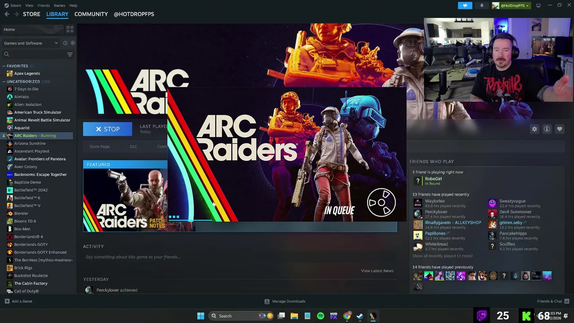Select Aimlabs in the game list
This screenshot has width=574, height=323.
pyautogui.click(x=22, y=97)
